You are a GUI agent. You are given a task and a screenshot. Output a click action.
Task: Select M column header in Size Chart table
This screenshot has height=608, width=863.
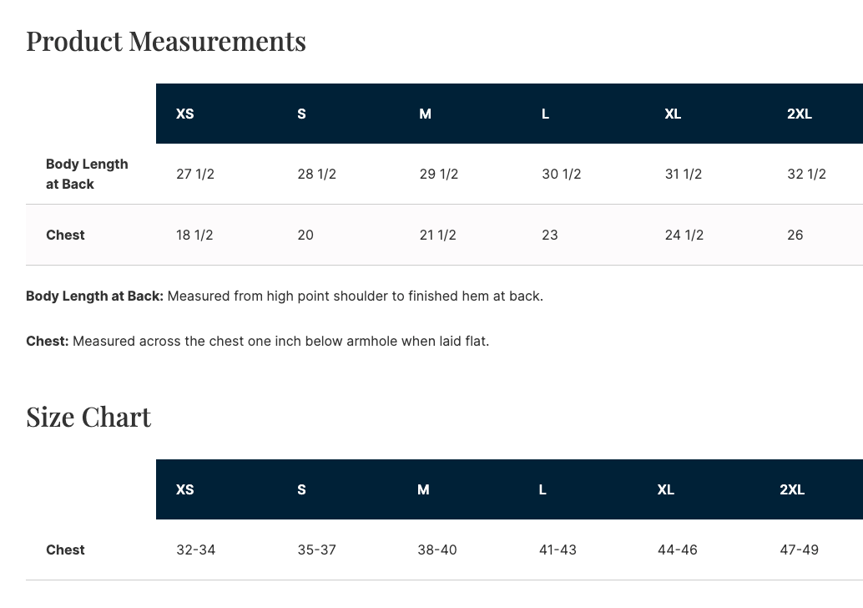tap(423, 490)
